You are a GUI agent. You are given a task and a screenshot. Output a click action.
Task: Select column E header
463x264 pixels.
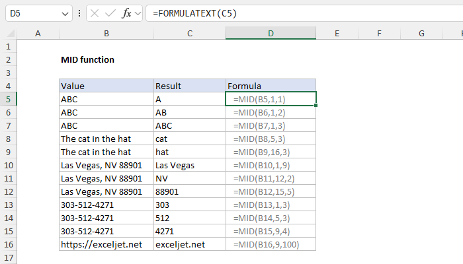point(337,33)
